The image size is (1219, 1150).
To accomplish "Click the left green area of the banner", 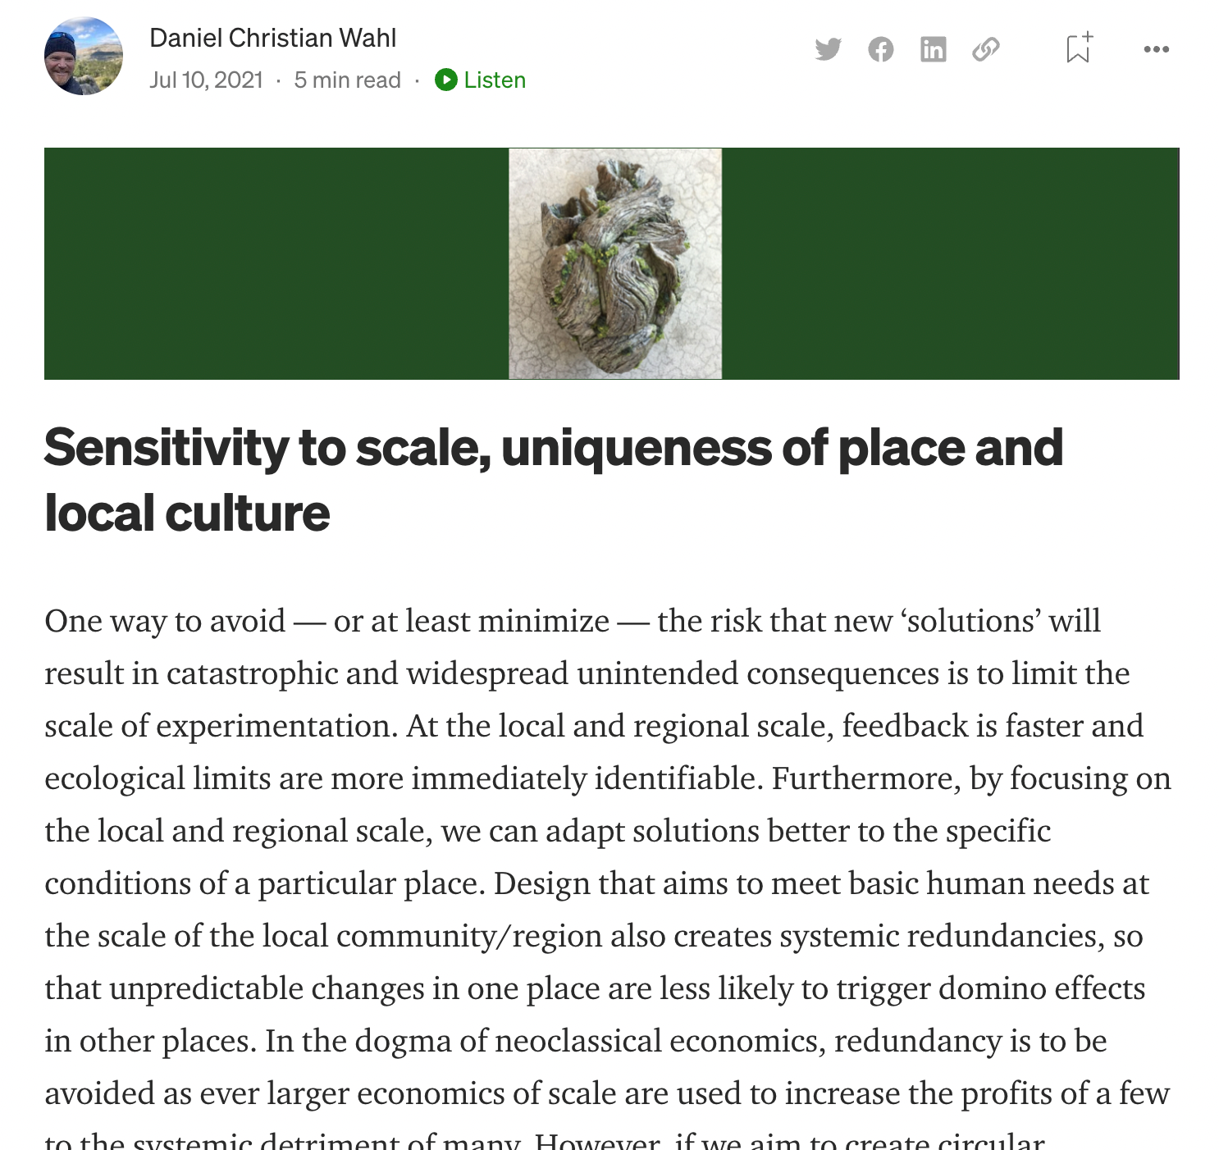I will point(276,263).
